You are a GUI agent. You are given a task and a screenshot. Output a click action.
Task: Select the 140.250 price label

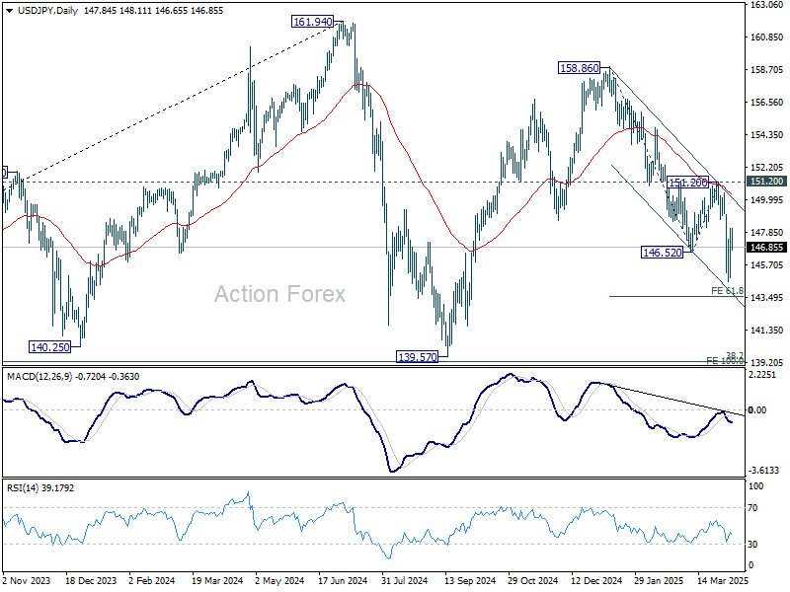click(50, 347)
